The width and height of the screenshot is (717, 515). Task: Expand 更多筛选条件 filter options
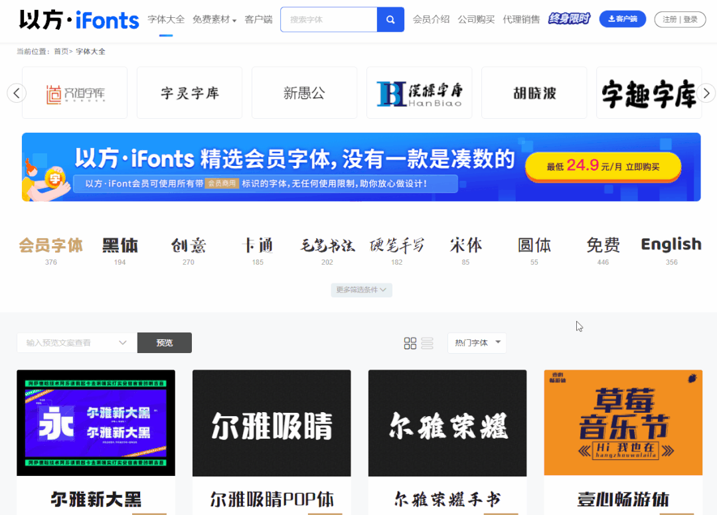(361, 290)
